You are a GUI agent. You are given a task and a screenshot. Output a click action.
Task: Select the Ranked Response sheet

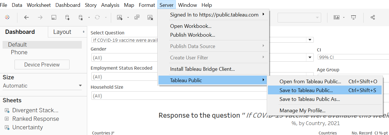(35, 119)
